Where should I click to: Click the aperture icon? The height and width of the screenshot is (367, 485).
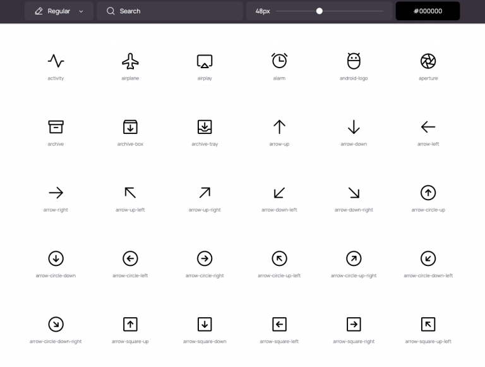click(428, 61)
